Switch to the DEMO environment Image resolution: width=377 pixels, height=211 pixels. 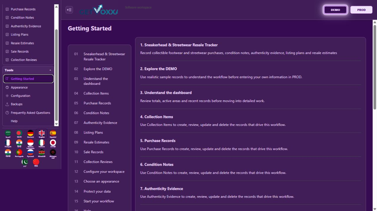[x=335, y=10]
